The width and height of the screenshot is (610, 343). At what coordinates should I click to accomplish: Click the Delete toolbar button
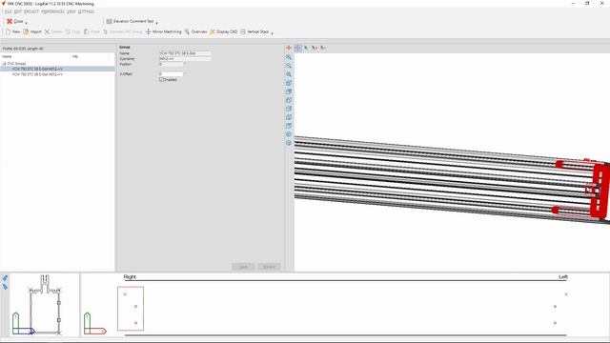(53, 31)
